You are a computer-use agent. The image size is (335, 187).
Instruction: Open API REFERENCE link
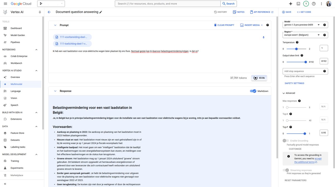click(262, 12)
